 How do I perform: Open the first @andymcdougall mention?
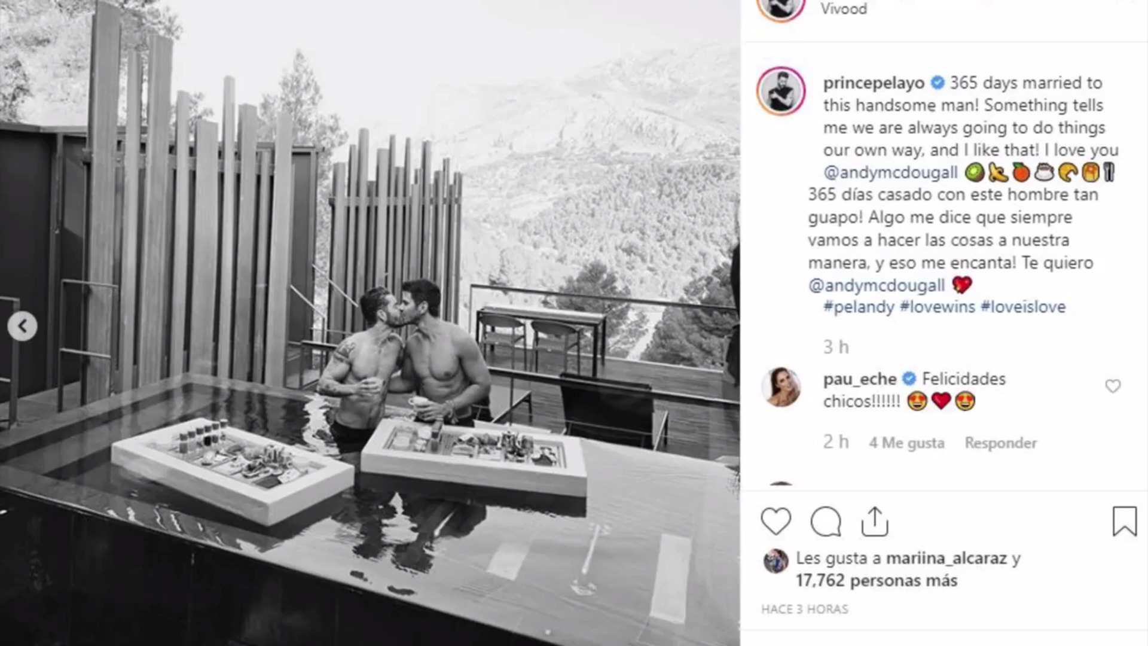click(890, 172)
